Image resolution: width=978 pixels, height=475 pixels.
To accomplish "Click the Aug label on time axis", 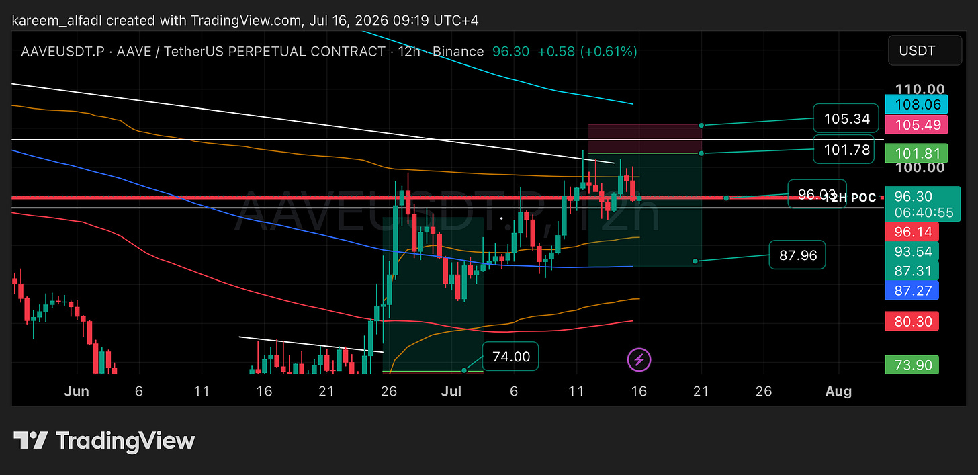I will [838, 392].
